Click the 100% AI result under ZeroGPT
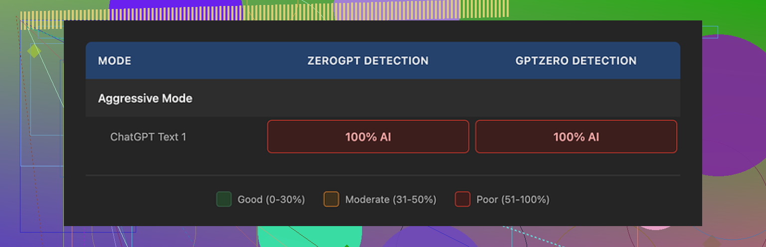Viewport: 766px width, 247px height. pos(368,136)
